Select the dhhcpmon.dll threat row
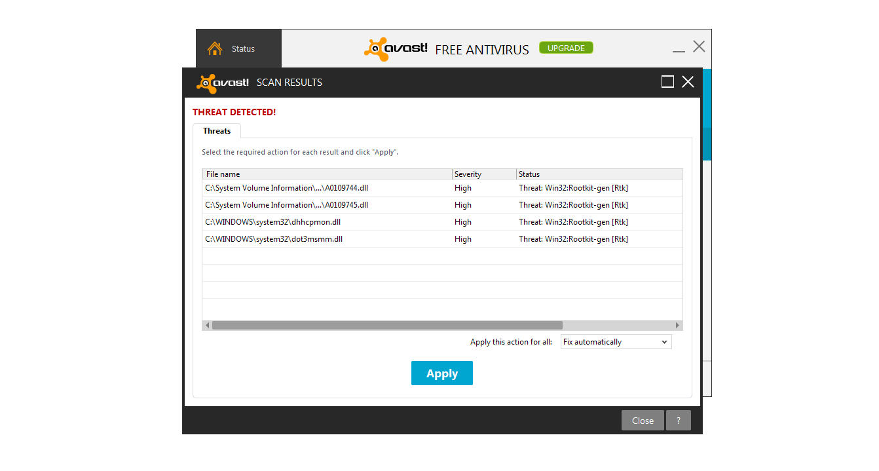 [x=442, y=222]
